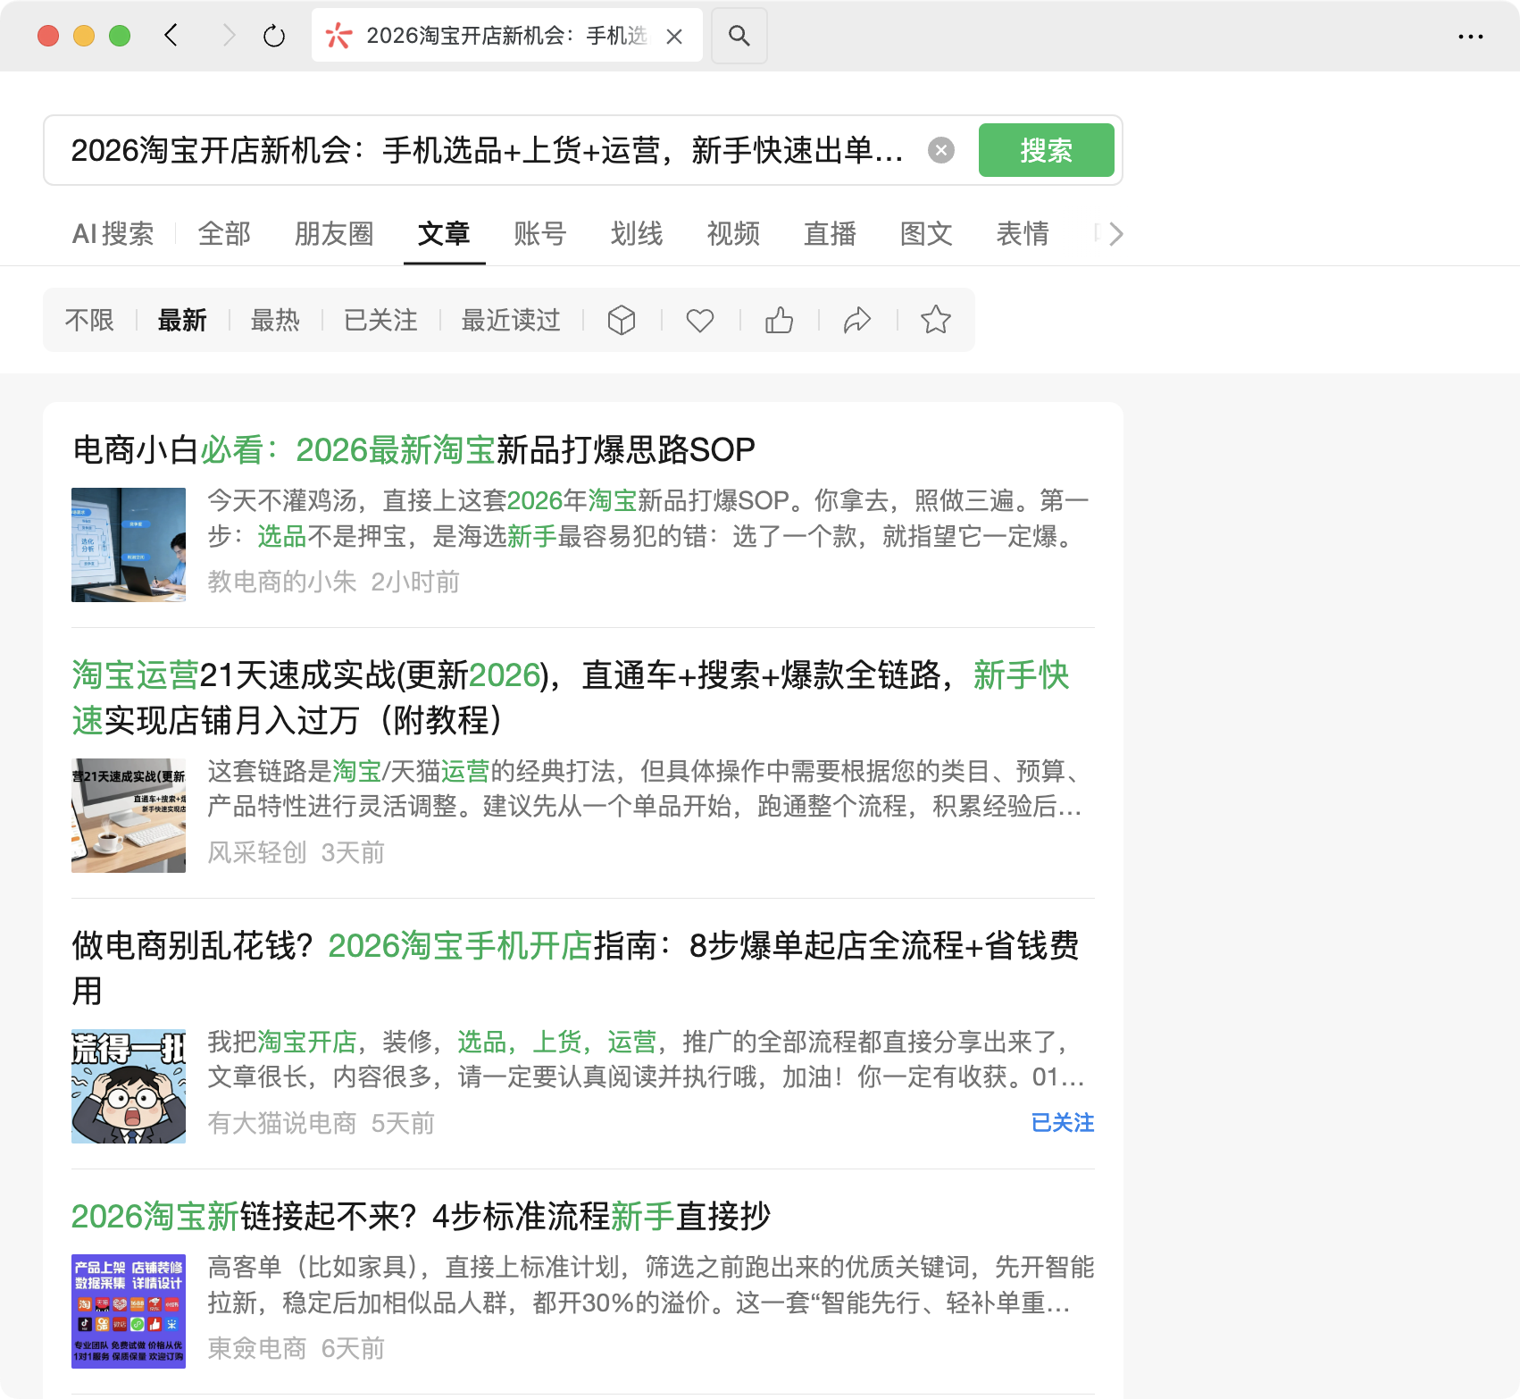Open article 2026淘宝新链接起不来

[x=421, y=1217]
